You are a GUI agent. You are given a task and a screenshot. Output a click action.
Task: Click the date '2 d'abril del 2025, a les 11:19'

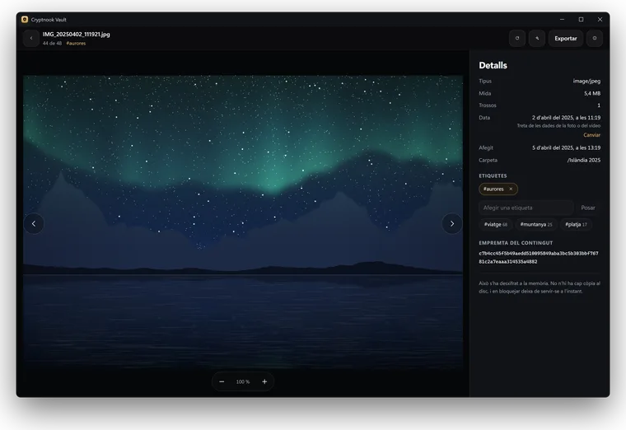(x=566, y=117)
